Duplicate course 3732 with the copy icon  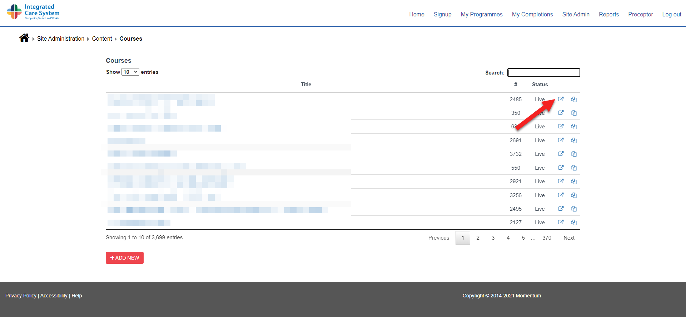(x=574, y=154)
